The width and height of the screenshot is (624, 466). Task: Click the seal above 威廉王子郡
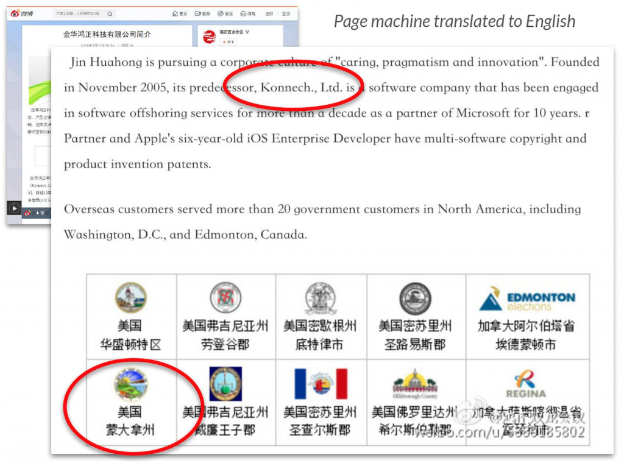coord(225,384)
